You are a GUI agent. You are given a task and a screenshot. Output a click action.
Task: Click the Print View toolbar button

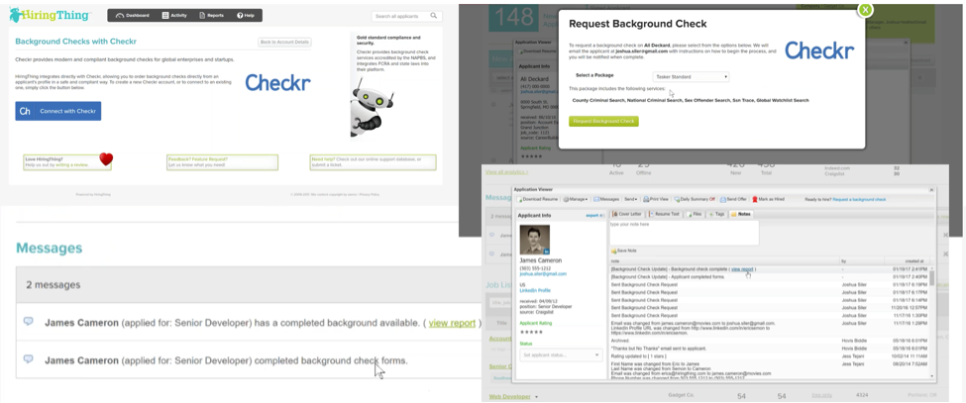656,199
